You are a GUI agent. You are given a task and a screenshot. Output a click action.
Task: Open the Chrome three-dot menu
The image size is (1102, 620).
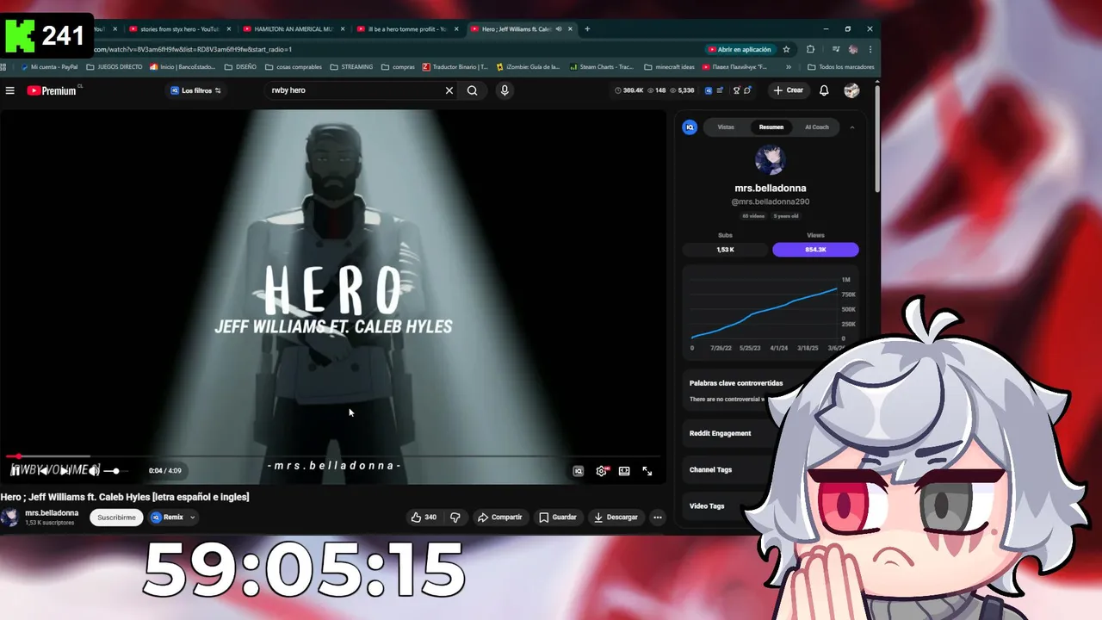click(870, 50)
